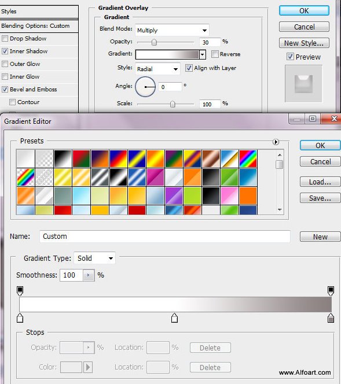Click the Load... button in Gradient Editor
The width and height of the screenshot is (341, 384).
coord(320,182)
